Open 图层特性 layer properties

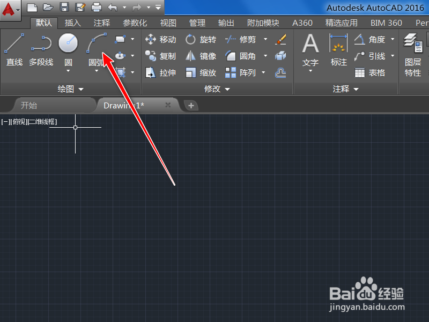click(413, 55)
